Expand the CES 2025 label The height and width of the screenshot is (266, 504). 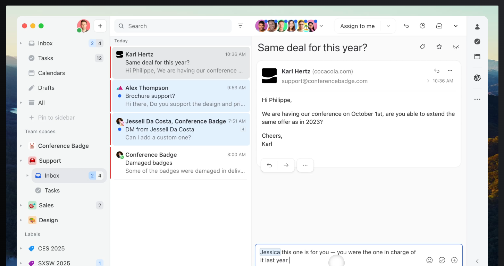pos(20,248)
